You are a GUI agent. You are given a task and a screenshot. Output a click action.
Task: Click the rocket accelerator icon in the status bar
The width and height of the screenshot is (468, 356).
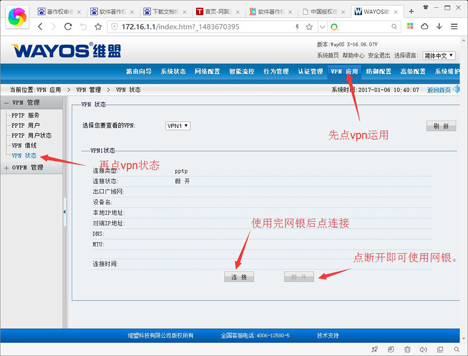pyautogui.click(x=374, y=349)
